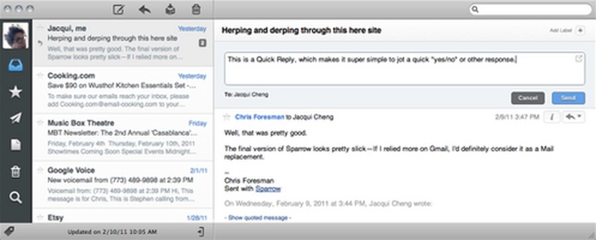Open labels tag icon at bottom left

[9, 231]
